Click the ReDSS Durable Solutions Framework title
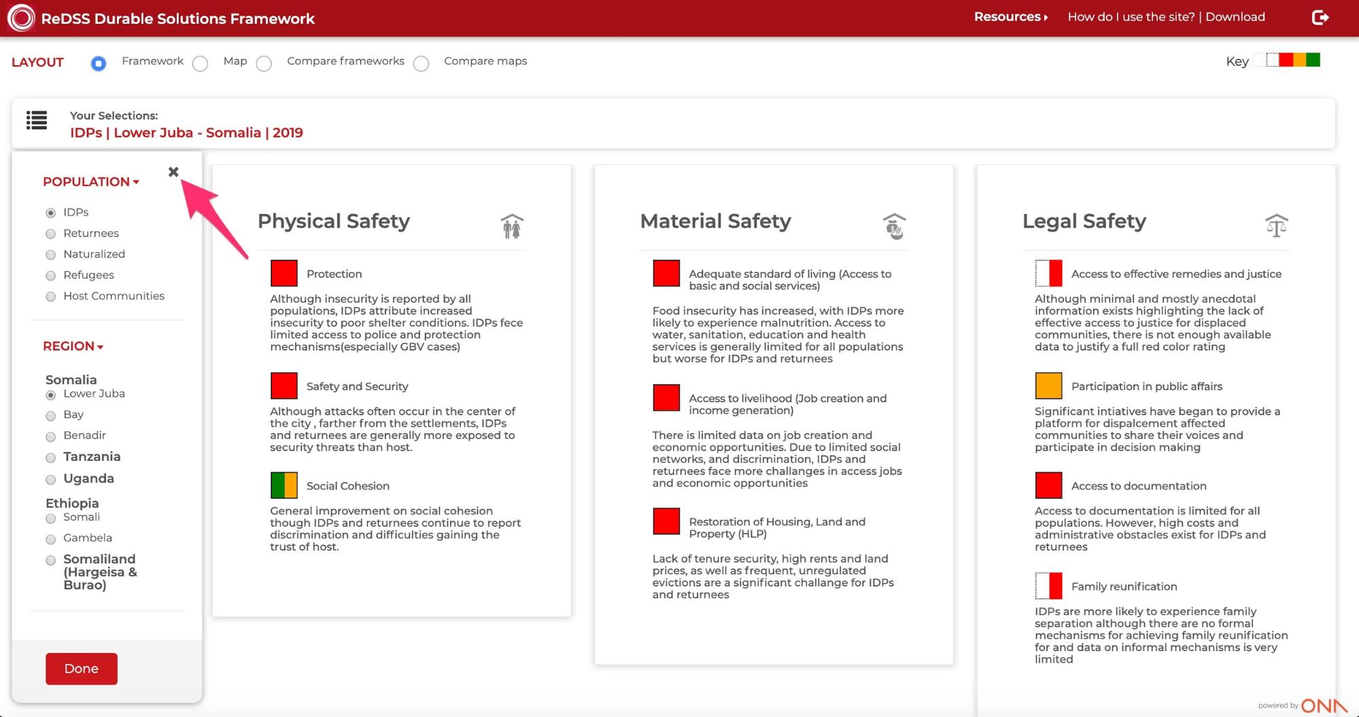 (177, 18)
